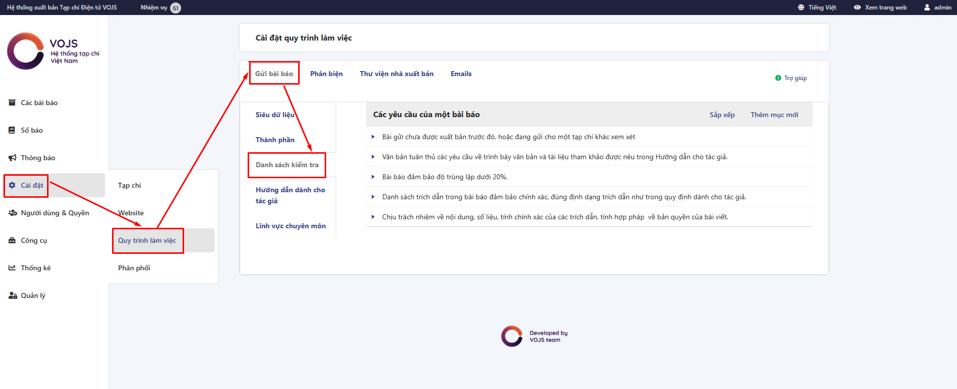Click the Công cụ toolbox icon
Viewport: 957px width, 389px height.
[x=12, y=240]
